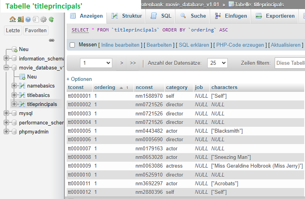Switch to the Anzeigen tab
The height and width of the screenshot is (199, 305).
87,16
